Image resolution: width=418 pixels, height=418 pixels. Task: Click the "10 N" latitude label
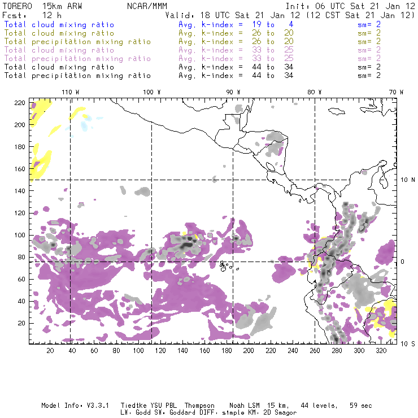[x=408, y=180]
